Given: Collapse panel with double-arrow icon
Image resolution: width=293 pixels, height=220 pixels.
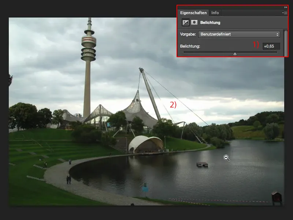Looking at the screenshot, I should pyautogui.click(x=286, y=7).
